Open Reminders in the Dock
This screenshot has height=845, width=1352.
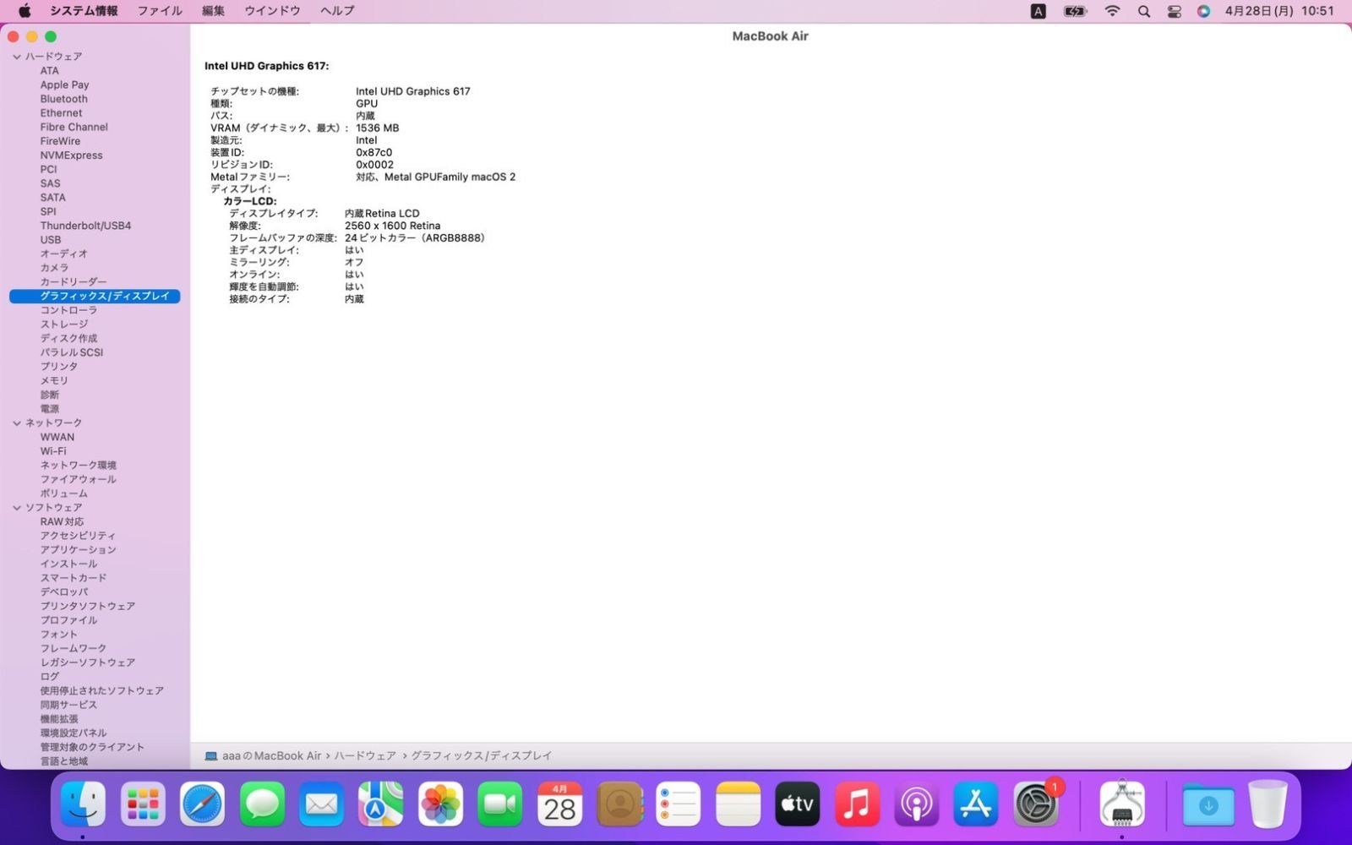click(x=679, y=804)
